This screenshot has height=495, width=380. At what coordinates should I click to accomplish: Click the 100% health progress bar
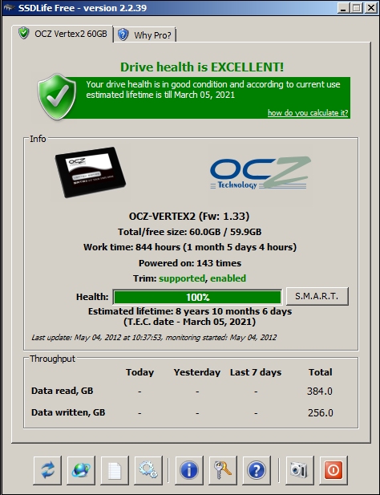197,297
